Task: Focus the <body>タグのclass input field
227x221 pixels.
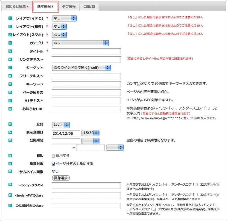Action: [86, 196]
